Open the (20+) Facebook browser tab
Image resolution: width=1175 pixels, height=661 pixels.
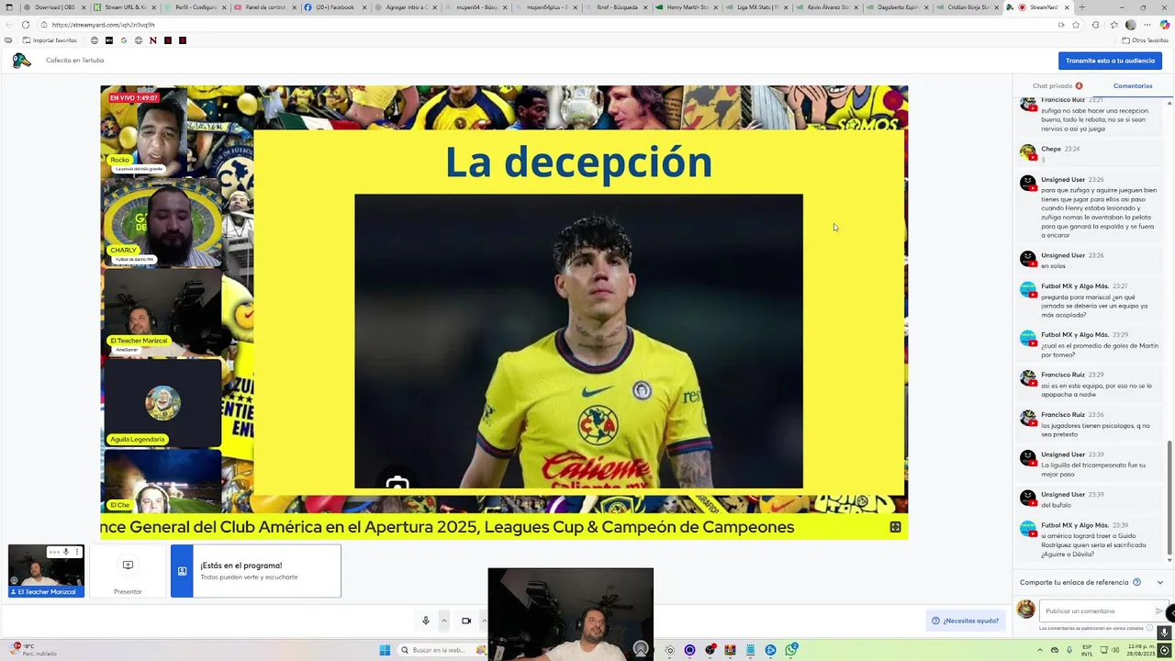335,7
